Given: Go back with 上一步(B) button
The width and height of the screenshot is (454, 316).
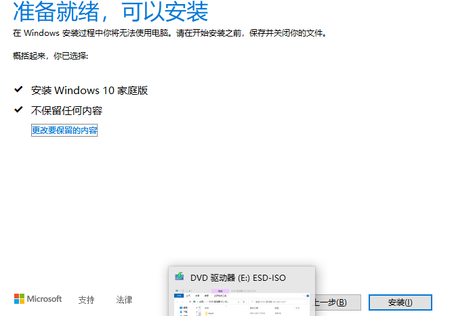Looking at the screenshot, I should tap(337, 302).
